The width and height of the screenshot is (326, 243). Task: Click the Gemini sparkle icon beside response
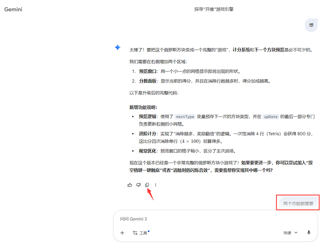click(118, 47)
